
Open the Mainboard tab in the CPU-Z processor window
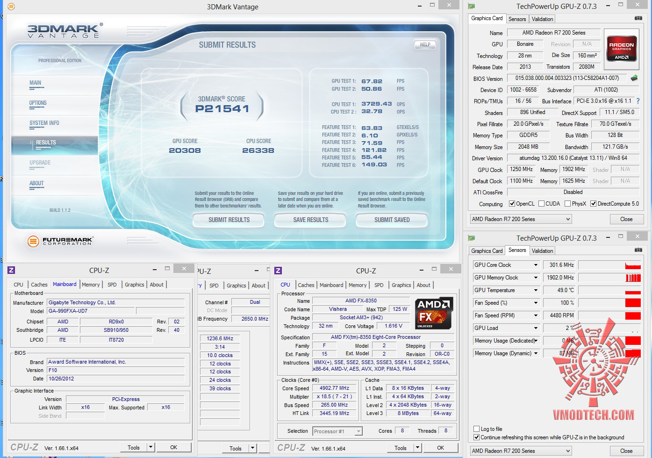click(x=331, y=285)
